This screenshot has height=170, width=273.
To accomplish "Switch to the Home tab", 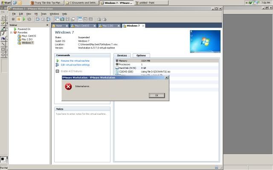I will [x=59, y=25].
